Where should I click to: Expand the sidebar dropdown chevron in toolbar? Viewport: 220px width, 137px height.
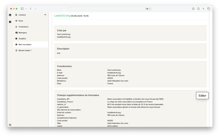[26, 8]
